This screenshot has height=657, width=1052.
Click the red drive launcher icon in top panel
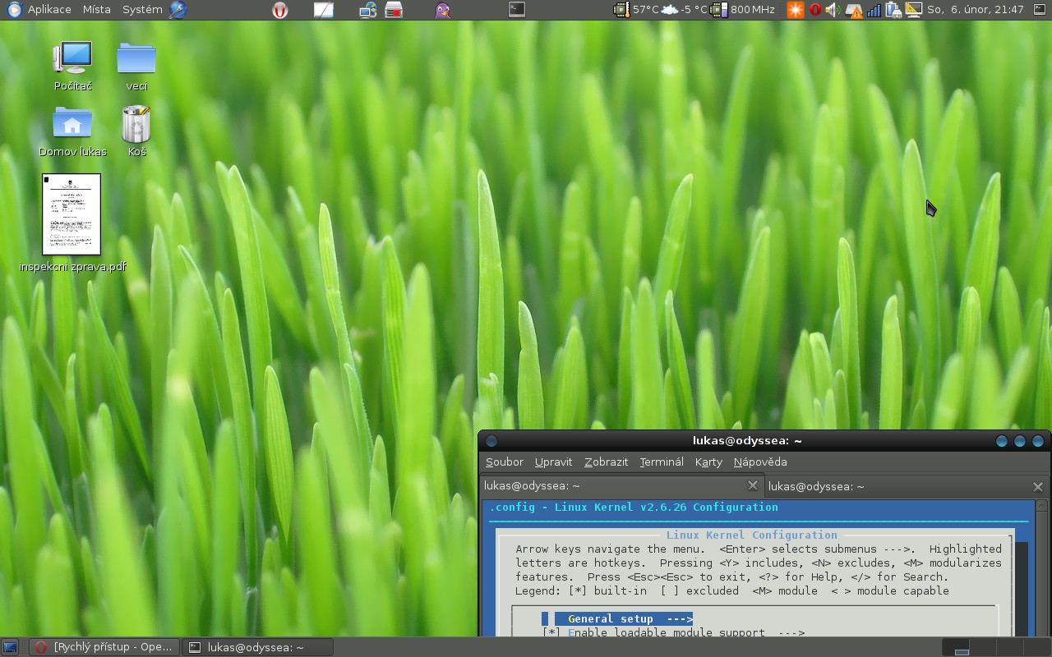point(394,10)
